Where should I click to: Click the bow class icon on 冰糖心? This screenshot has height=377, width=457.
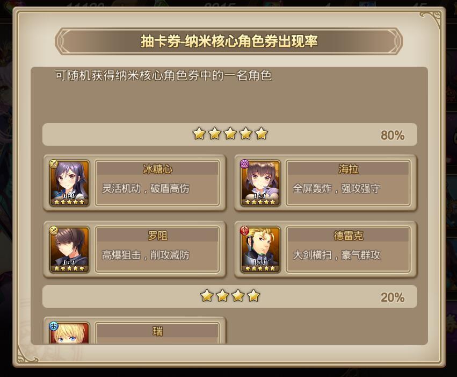coord(54,164)
